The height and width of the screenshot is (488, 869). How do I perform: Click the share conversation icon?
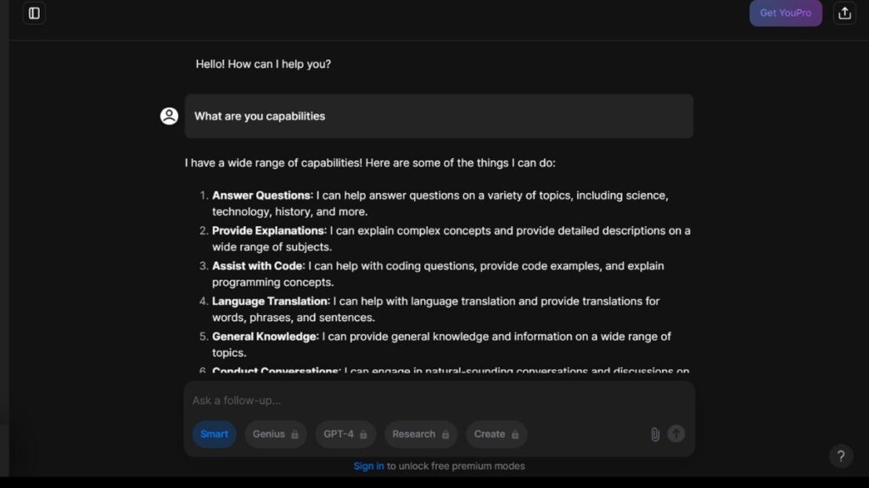point(844,13)
